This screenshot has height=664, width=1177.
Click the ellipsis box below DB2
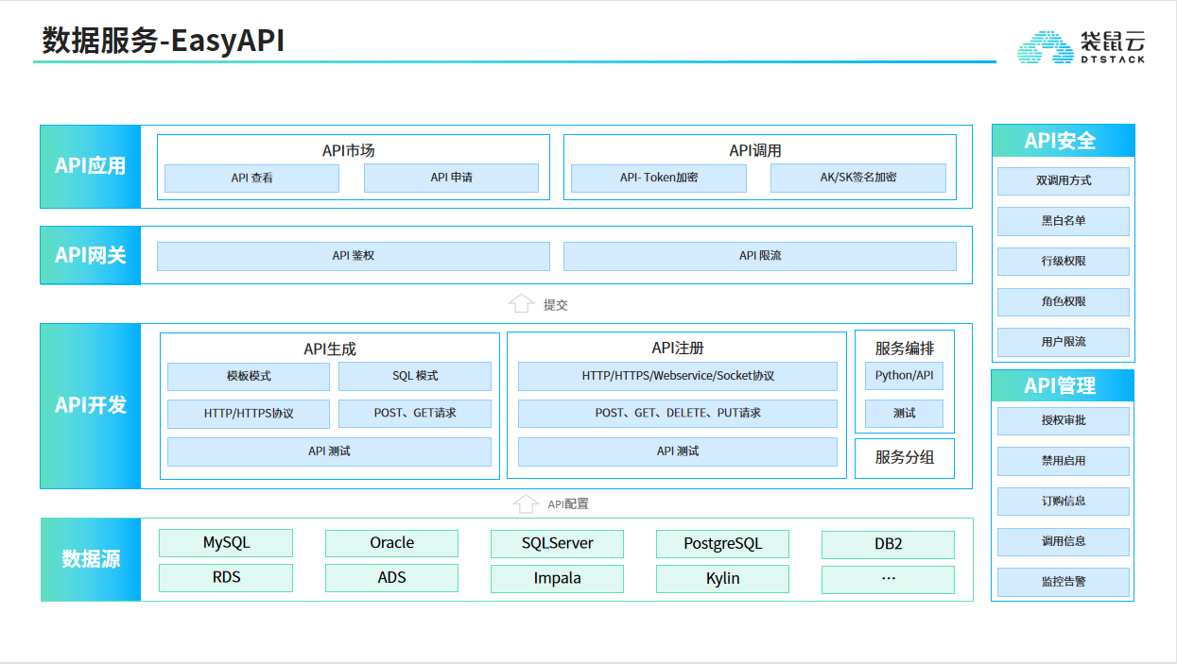tap(888, 578)
